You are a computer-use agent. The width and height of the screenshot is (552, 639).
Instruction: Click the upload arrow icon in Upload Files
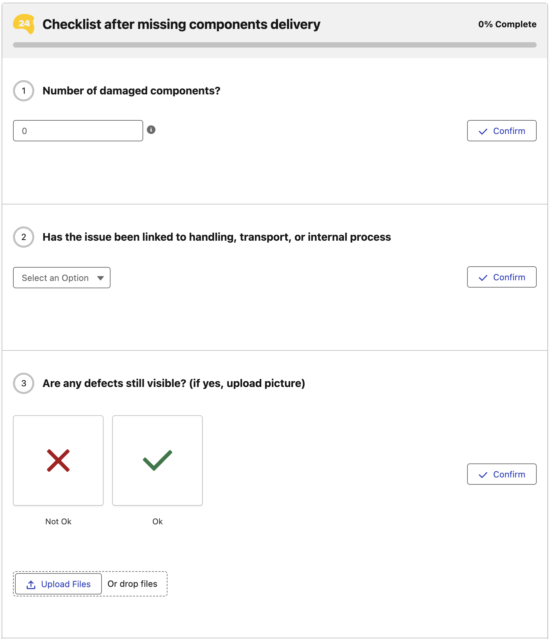click(x=31, y=584)
